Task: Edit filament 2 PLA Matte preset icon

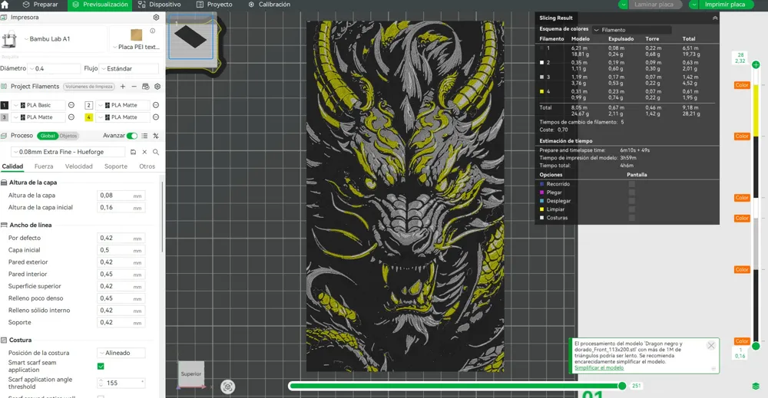Action: pyautogui.click(x=156, y=105)
